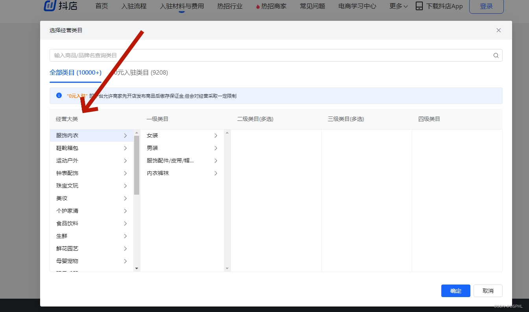Click the 一级类目 list scroll-up arrow
The height and width of the screenshot is (312, 529).
[227, 133]
